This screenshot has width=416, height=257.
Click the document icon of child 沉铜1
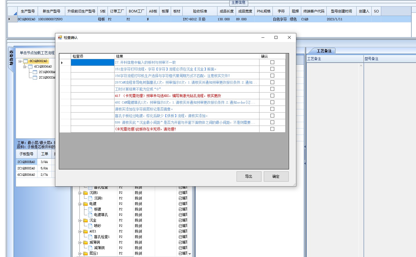pyautogui.click(x=90, y=198)
